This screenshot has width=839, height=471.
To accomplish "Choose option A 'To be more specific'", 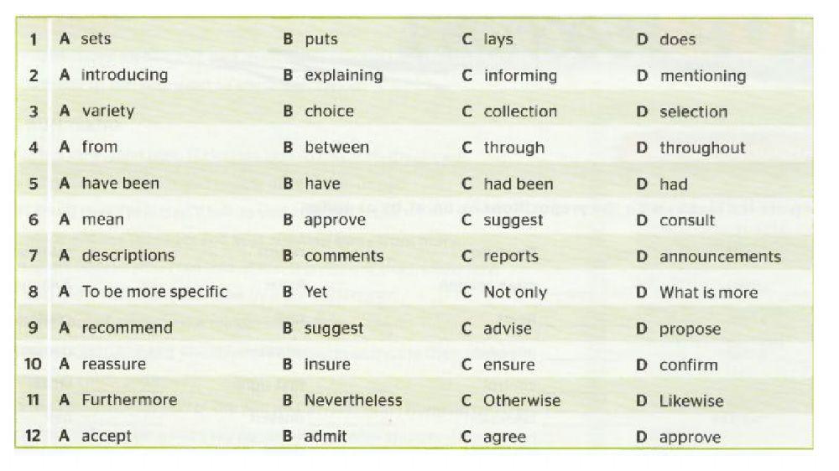I will (x=154, y=292).
